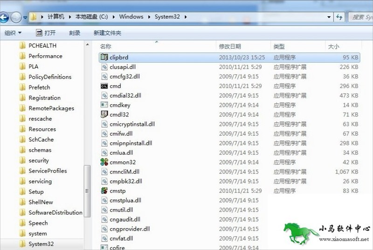The width and height of the screenshot is (373, 250).
Task: Click the refresh button beside address bar
Action: pos(339,17)
